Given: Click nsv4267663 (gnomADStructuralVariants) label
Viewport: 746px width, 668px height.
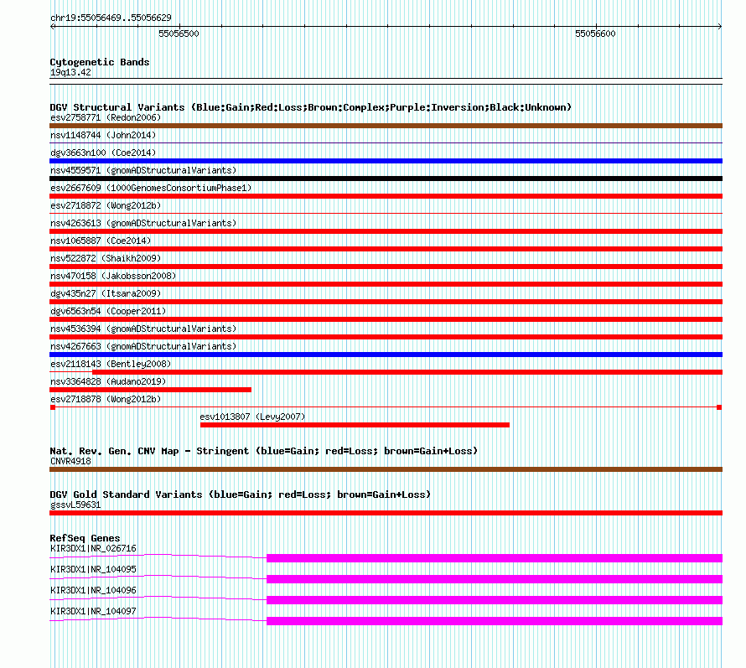Looking at the screenshot, I should point(143,346).
